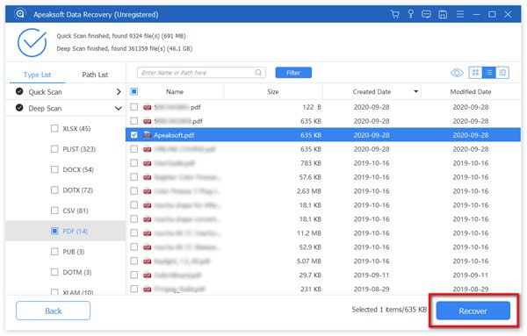527x336 pixels.
Task: Select the PDF (14) category label
Action: (x=76, y=232)
